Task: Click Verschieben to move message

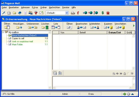Action: click(120, 26)
